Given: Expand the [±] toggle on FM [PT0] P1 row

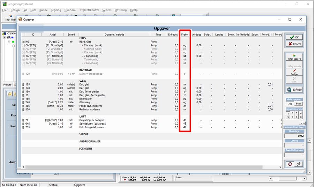Looking at the screenshot, I should coord(23,45).
